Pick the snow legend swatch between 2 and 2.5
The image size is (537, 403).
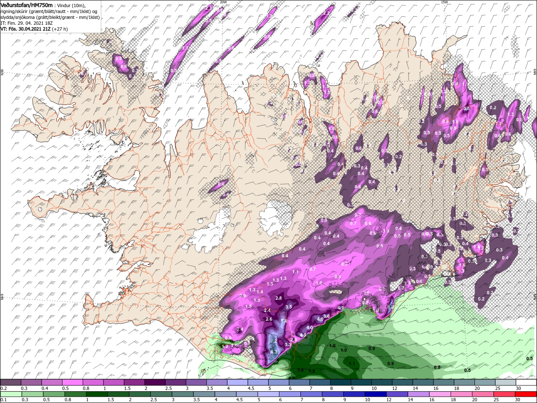[155, 382]
